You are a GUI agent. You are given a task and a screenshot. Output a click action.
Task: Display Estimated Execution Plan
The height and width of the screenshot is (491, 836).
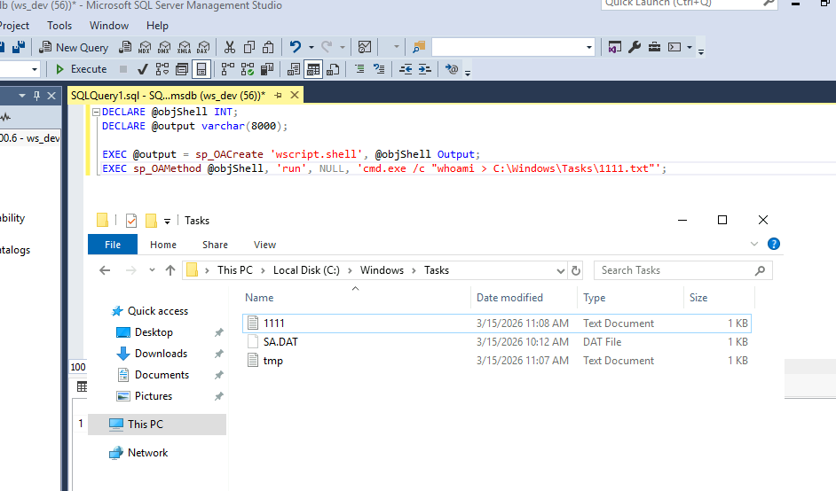[162, 69]
